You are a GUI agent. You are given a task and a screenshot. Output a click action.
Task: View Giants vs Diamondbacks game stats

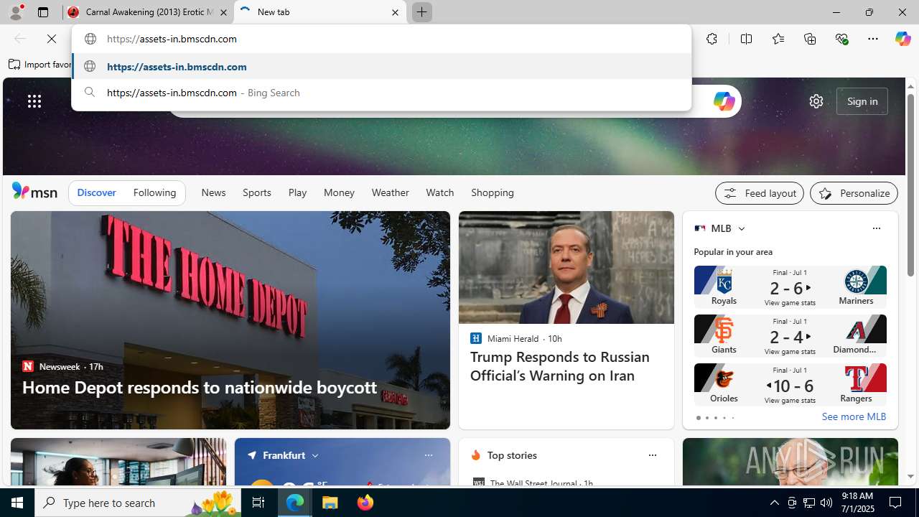(x=790, y=335)
